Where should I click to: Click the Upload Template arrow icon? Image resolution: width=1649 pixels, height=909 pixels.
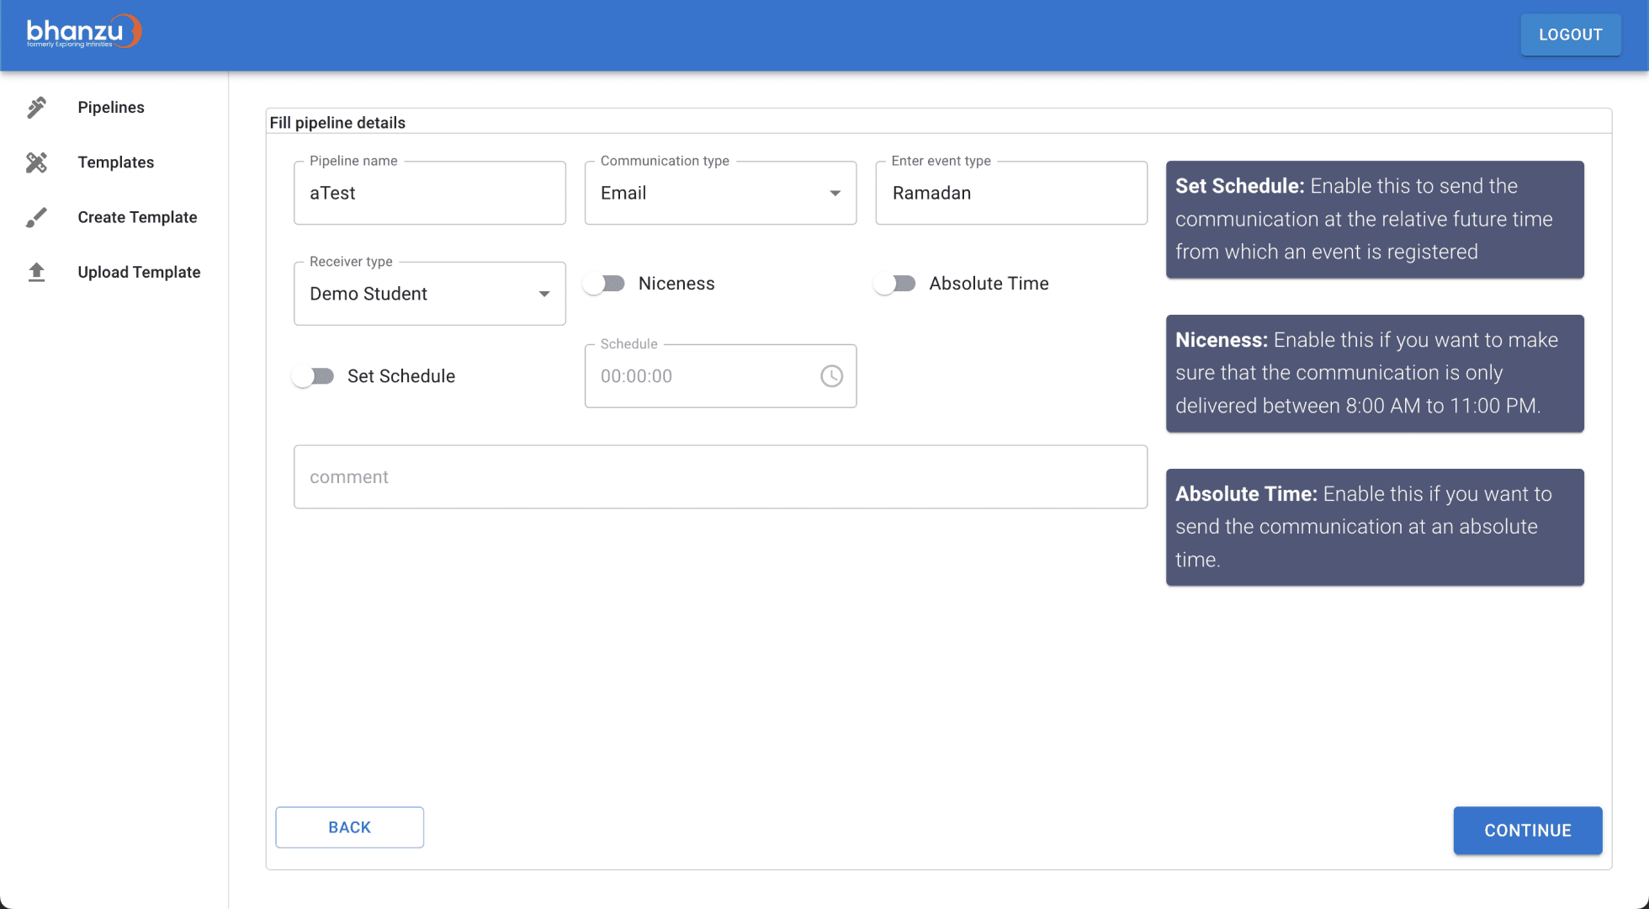point(36,272)
